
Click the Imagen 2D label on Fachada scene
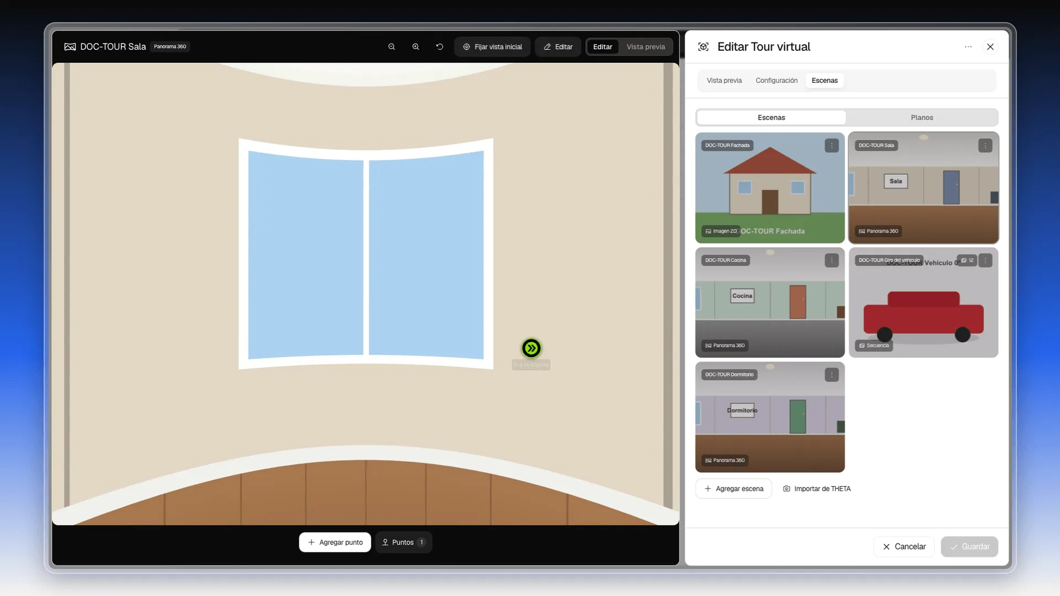[721, 231]
